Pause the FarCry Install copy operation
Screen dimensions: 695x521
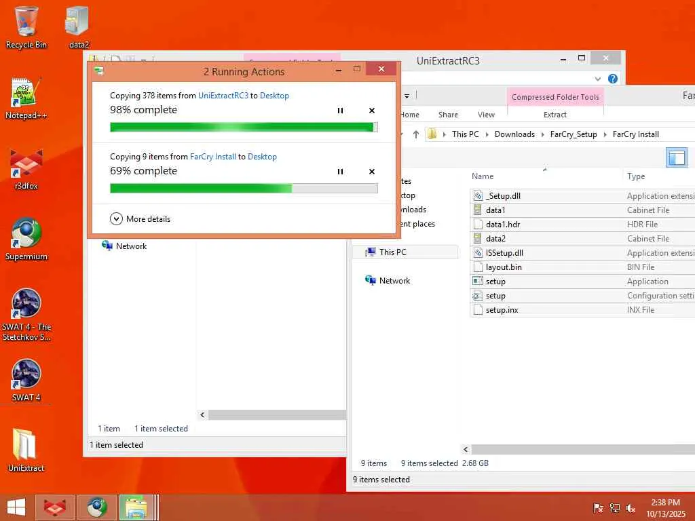340,172
